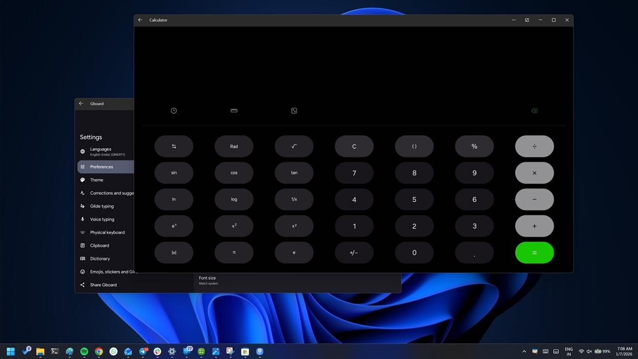Click the Voice typing microphone icon
This screenshot has height=359, width=638.
click(x=82, y=219)
